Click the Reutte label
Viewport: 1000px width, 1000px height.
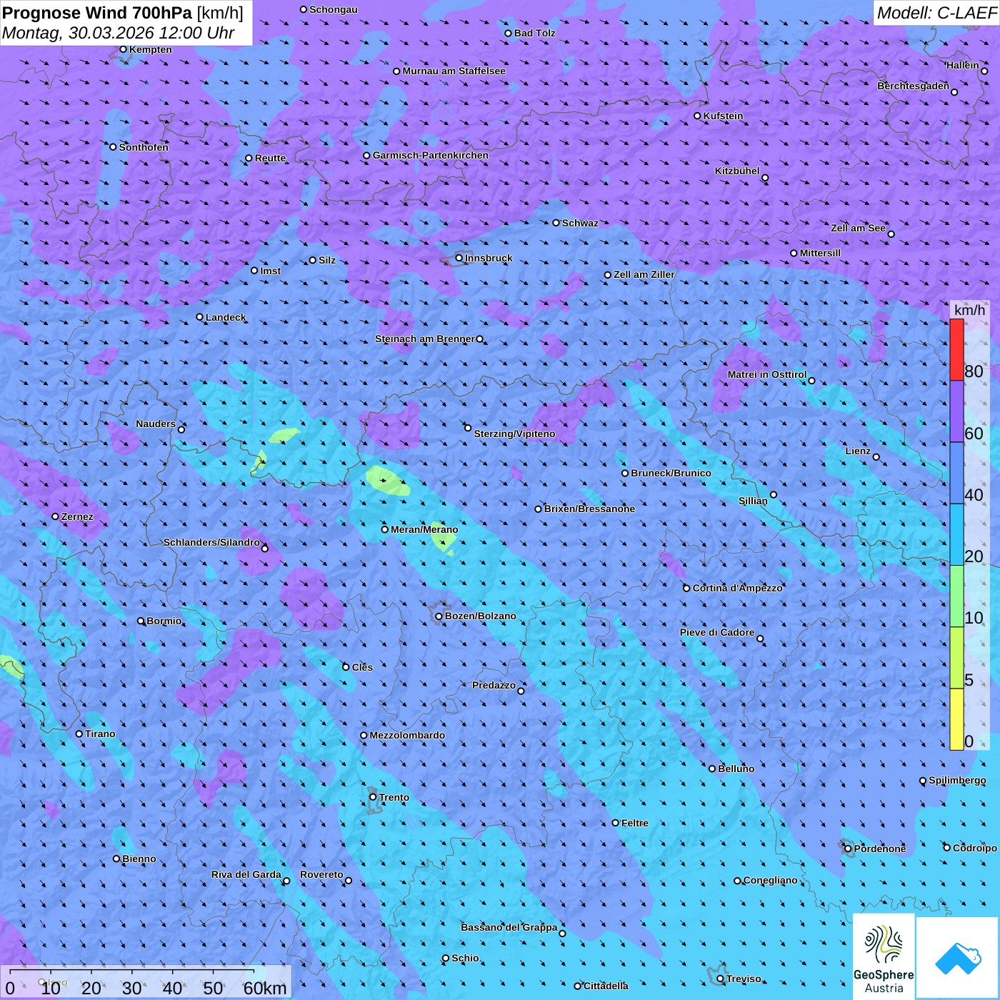(270, 158)
